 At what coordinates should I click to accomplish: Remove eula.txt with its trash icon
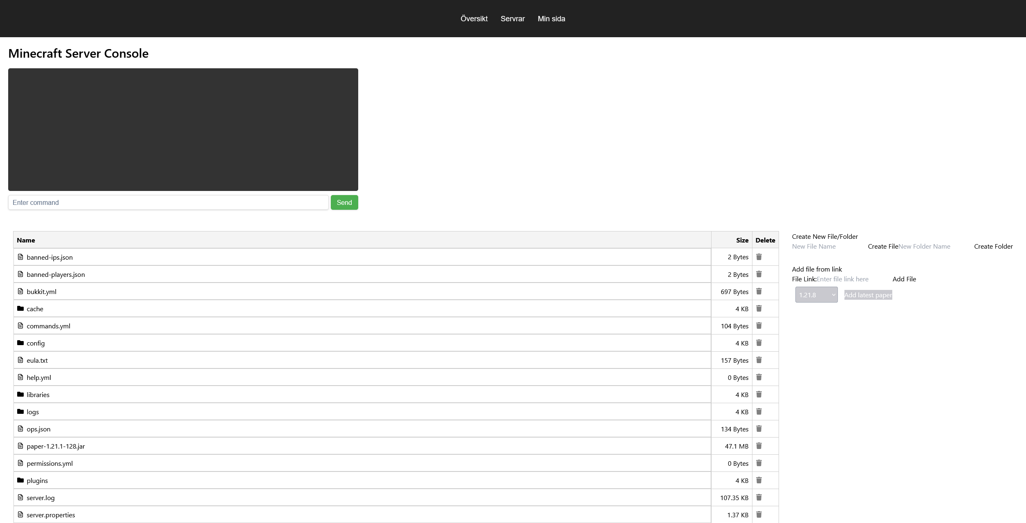(x=759, y=360)
